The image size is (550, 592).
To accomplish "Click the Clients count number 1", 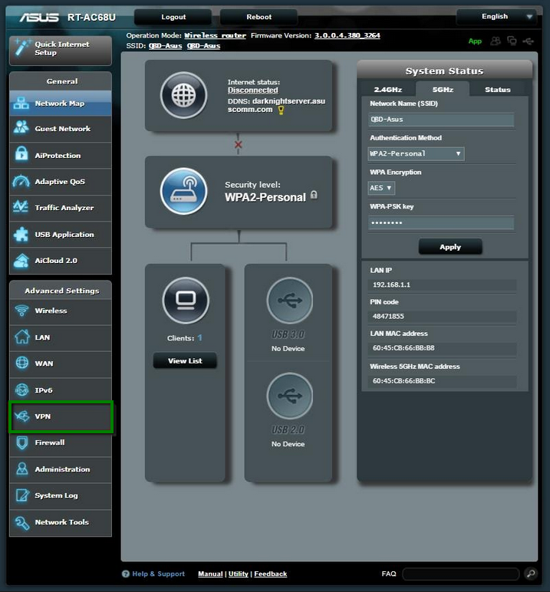I will tap(200, 338).
